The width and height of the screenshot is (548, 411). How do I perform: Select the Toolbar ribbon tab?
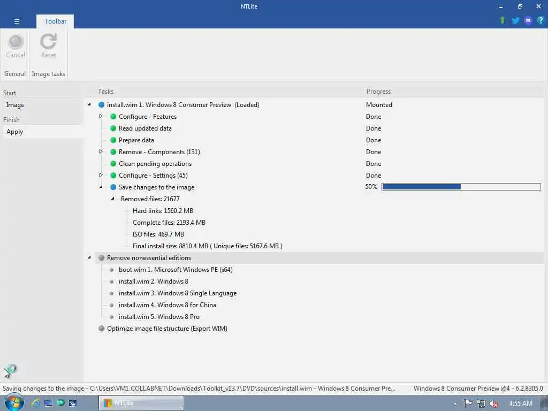tap(55, 21)
